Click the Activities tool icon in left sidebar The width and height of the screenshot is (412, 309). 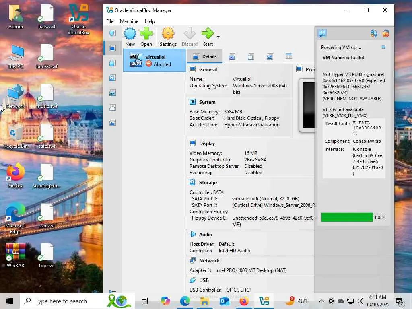coord(113,122)
